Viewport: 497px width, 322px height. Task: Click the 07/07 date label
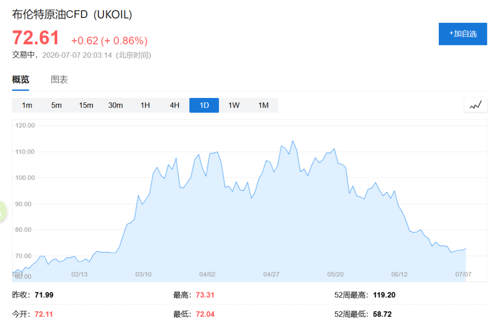coord(464,274)
